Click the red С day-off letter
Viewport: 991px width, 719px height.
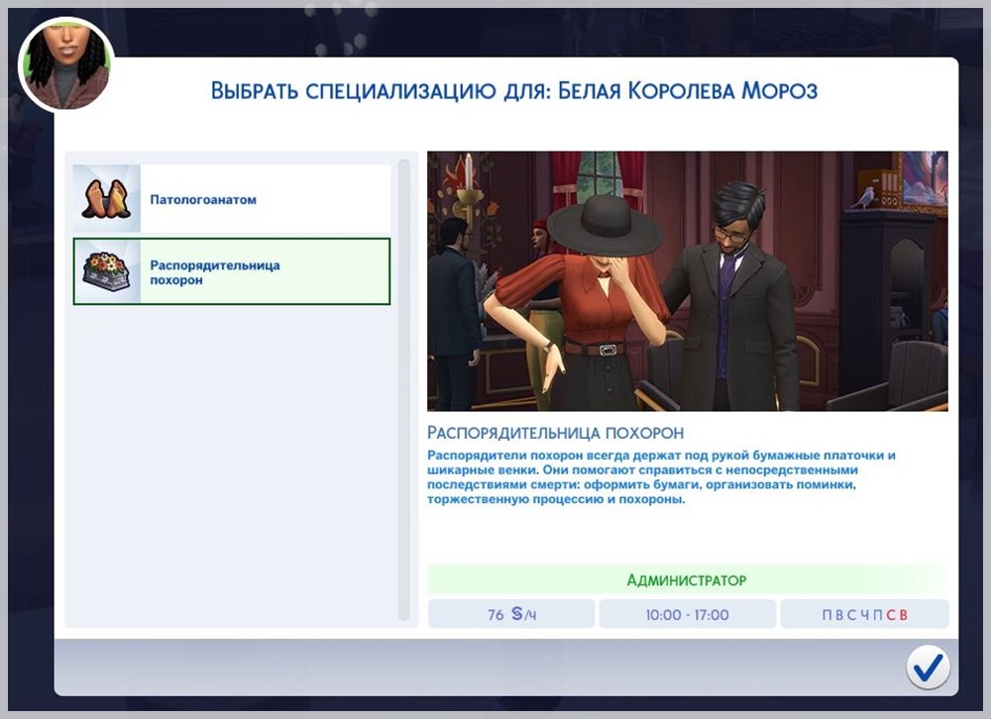891,615
